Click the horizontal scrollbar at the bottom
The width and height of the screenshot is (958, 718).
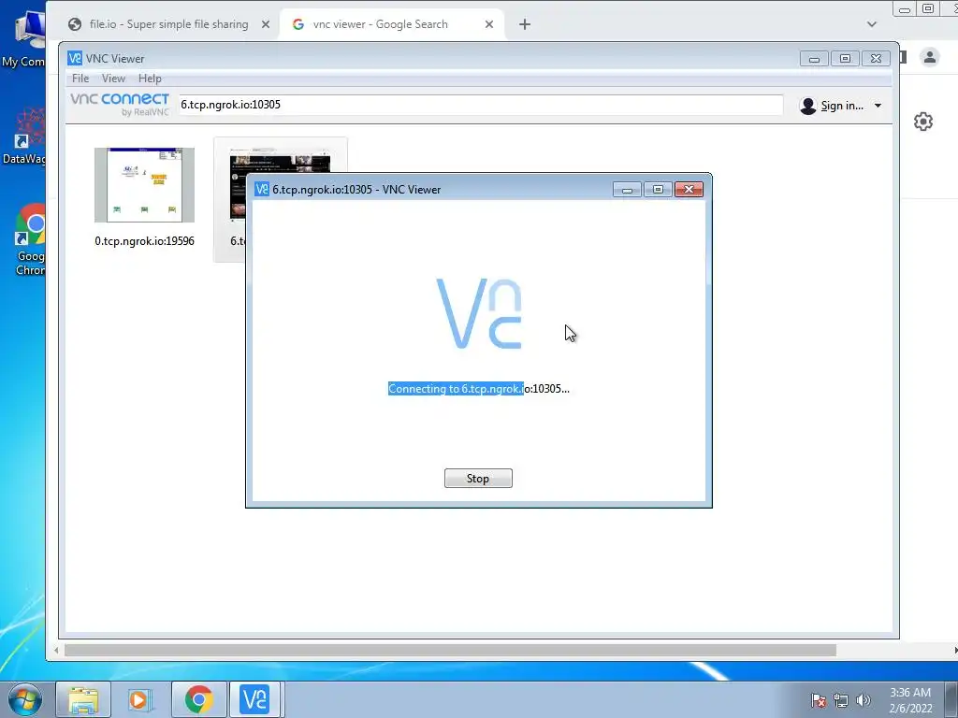tap(450, 651)
